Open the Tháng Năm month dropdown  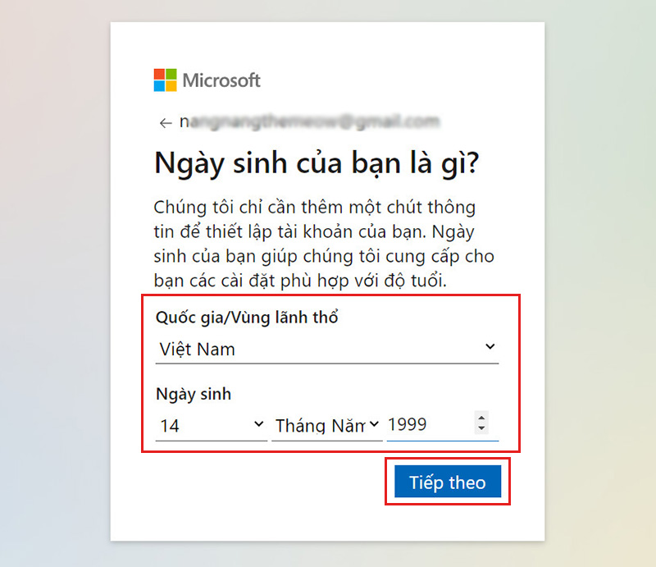point(327,426)
